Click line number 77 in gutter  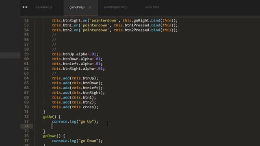coord(26,141)
